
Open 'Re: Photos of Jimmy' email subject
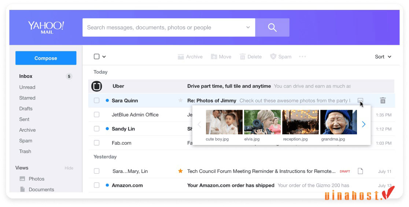[x=212, y=101]
